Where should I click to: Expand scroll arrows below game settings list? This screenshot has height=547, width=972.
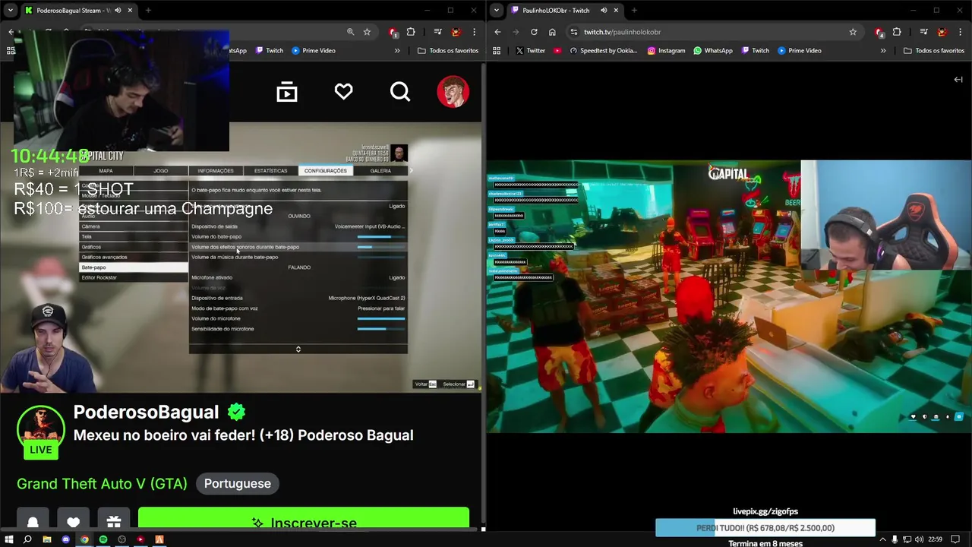(x=298, y=349)
